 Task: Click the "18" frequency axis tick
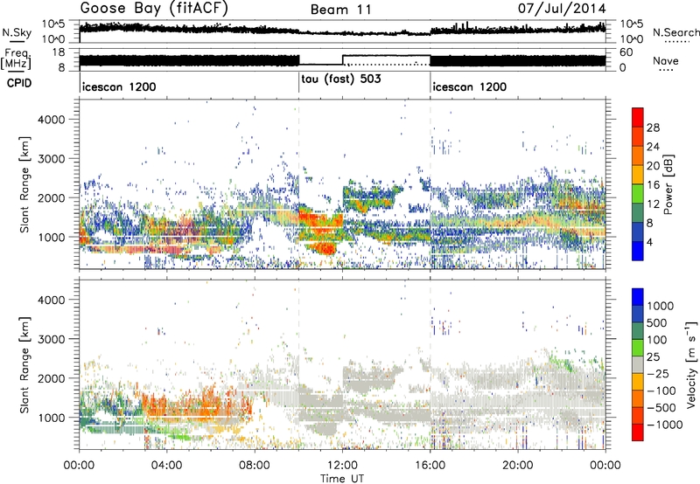click(x=59, y=52)
